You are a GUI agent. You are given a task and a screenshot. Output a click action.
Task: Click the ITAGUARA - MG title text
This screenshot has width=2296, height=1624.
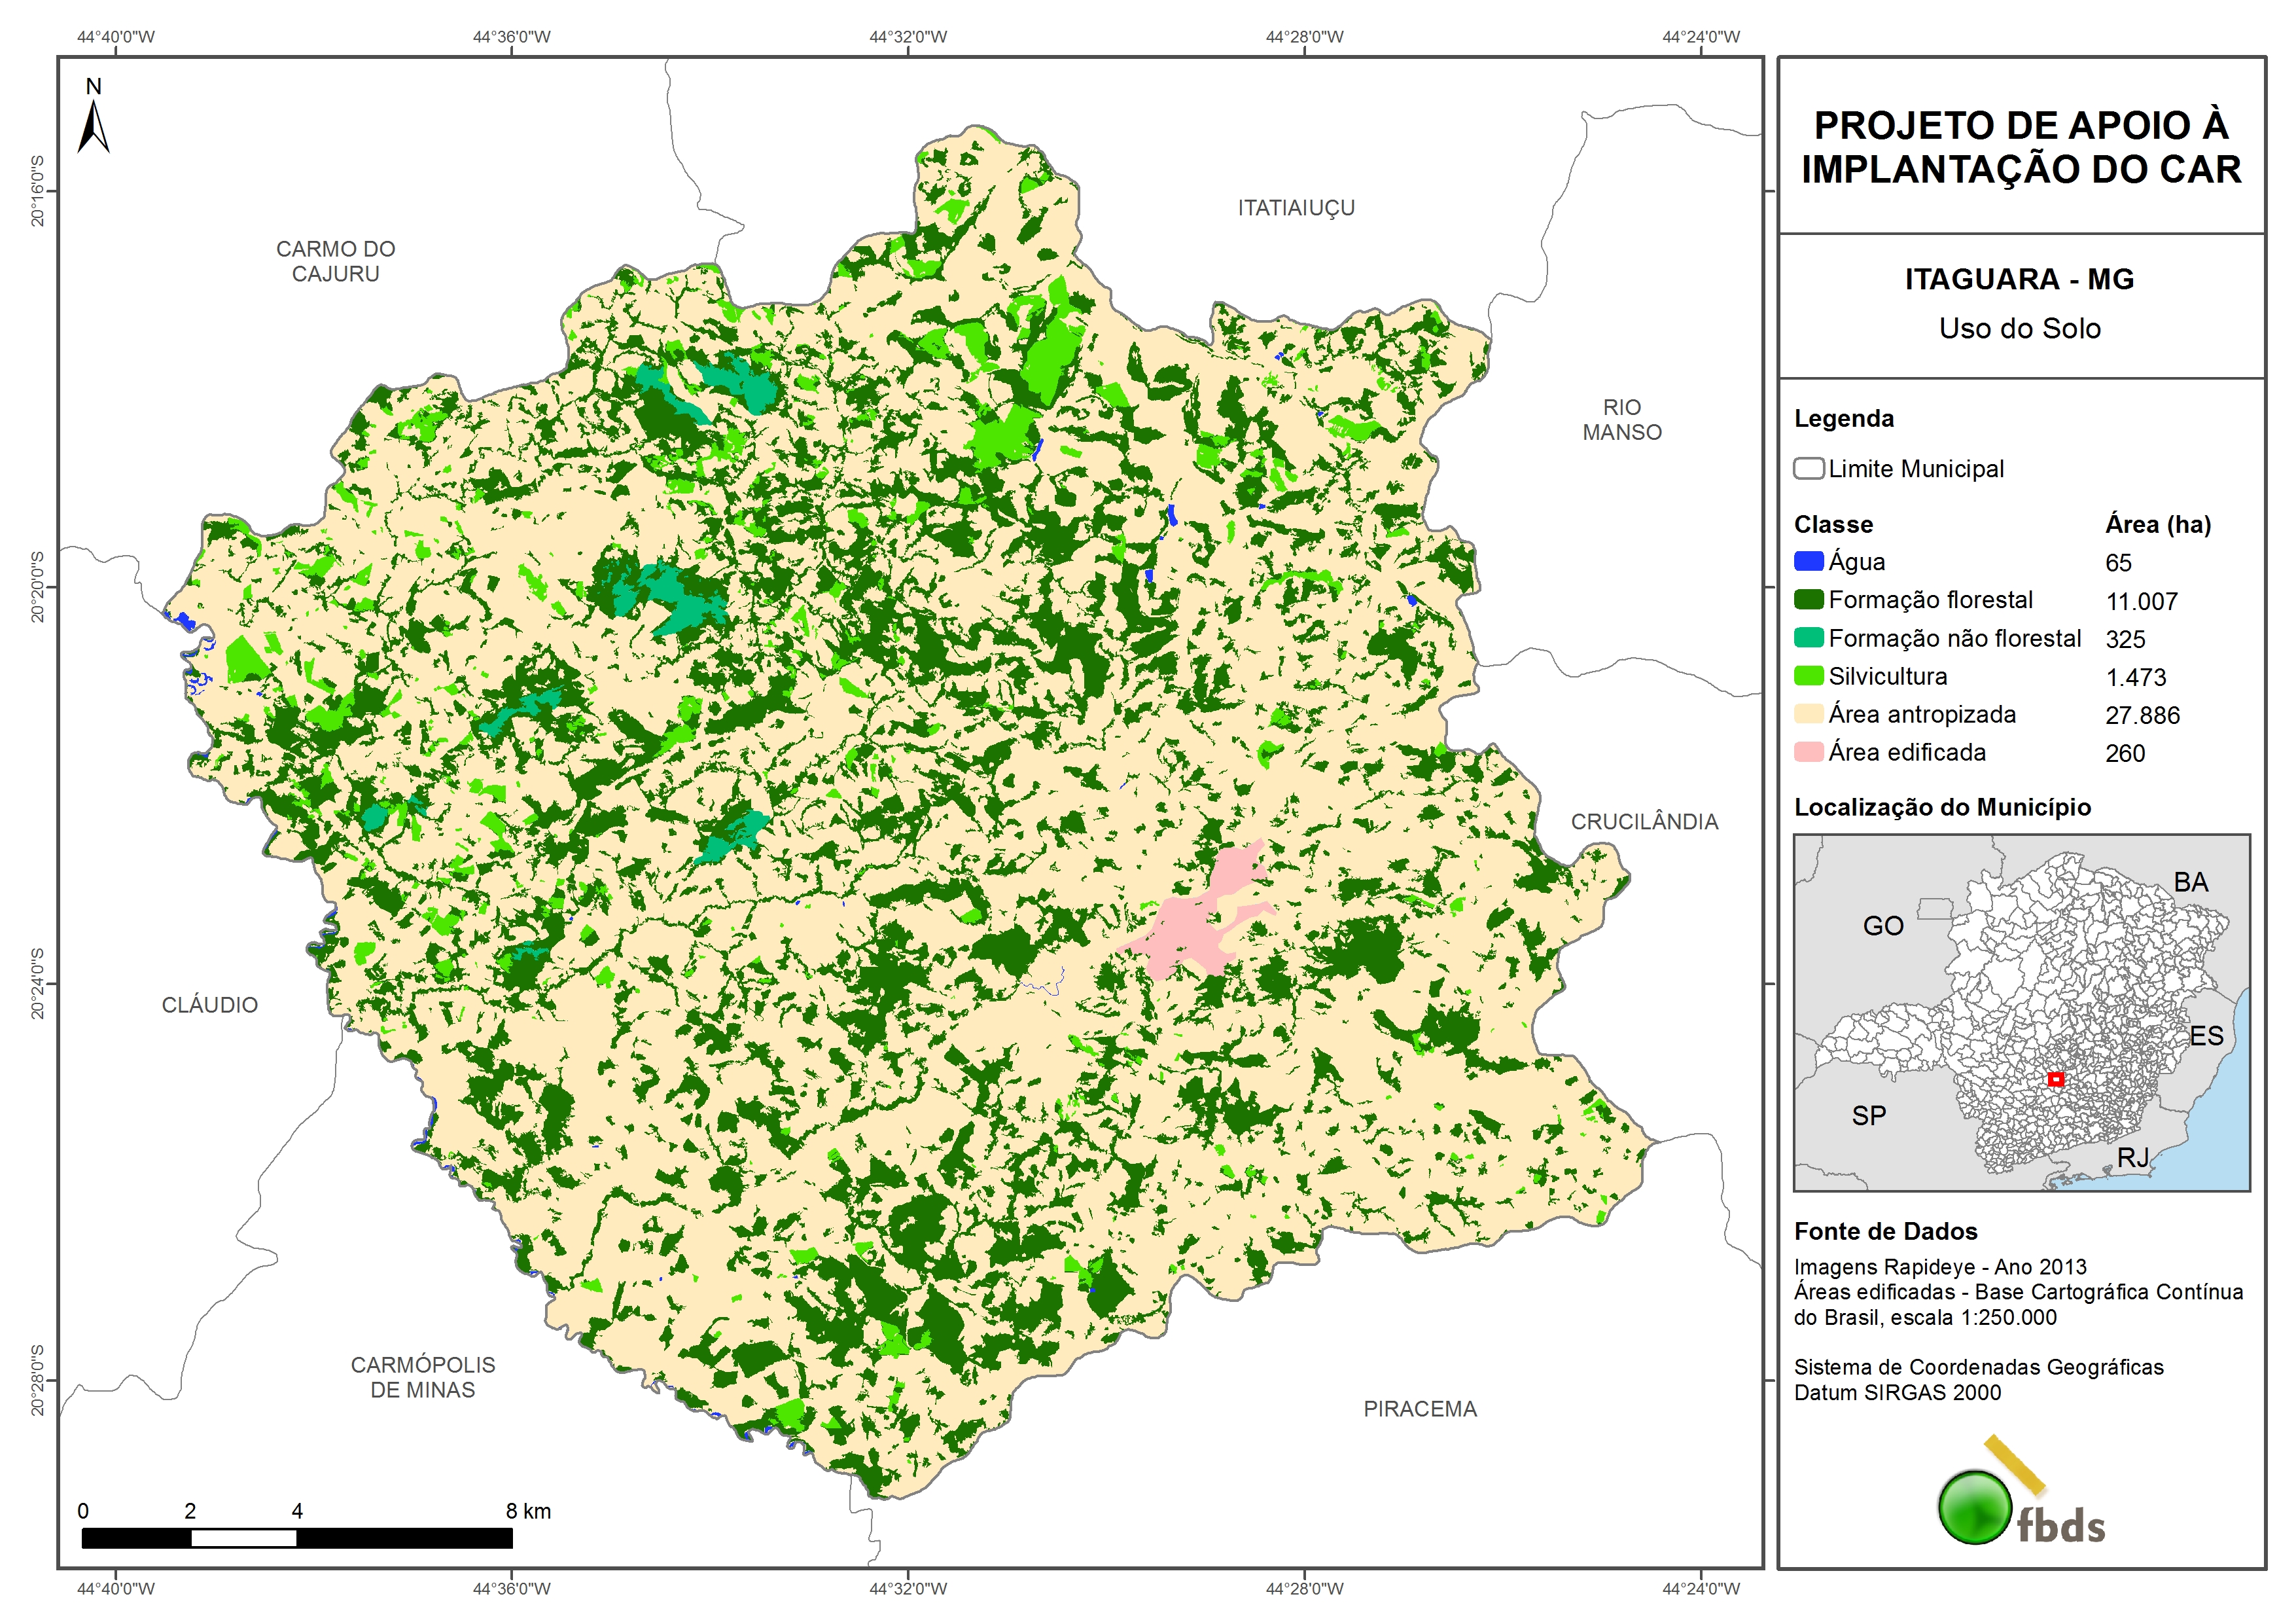(x=2019, y=279)
